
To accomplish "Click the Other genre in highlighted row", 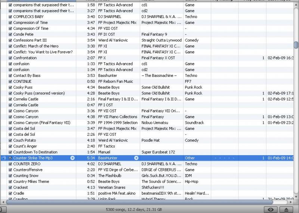I will coord(190,158).
